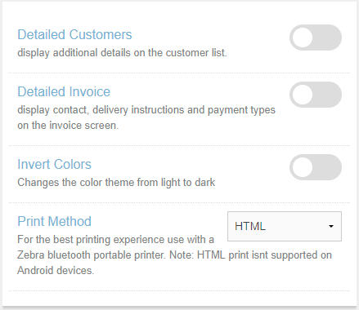Click the grey track of the Invert Colors switch
The image size is (359, 310).
[x=327, y=167]
